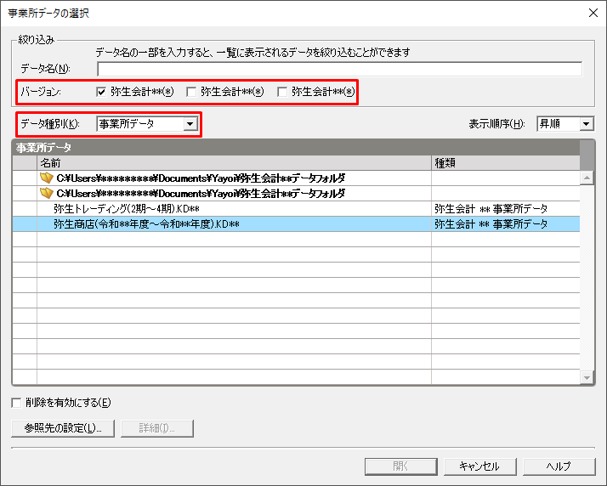The height and width of the screenshot is (486, 607).
Task: Open 参照先の設定(L)... button
Action: click(63, 428)
